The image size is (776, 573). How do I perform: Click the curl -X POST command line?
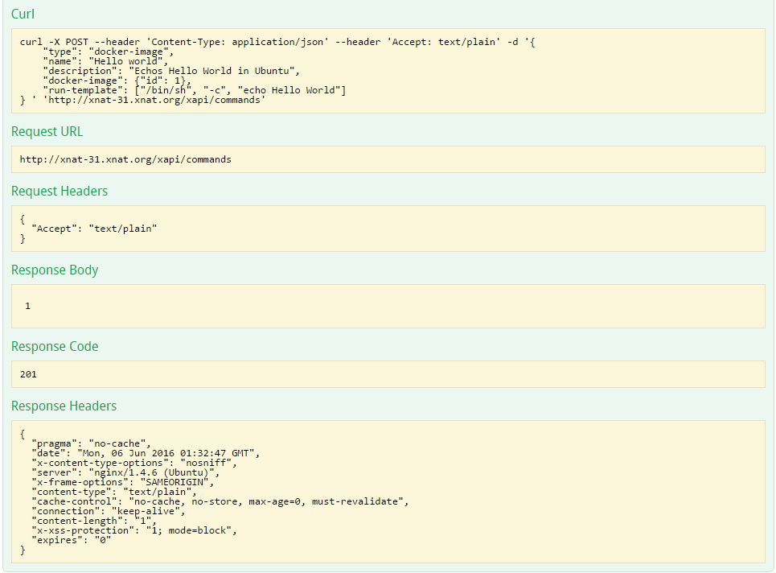click(x=277, y=42)
